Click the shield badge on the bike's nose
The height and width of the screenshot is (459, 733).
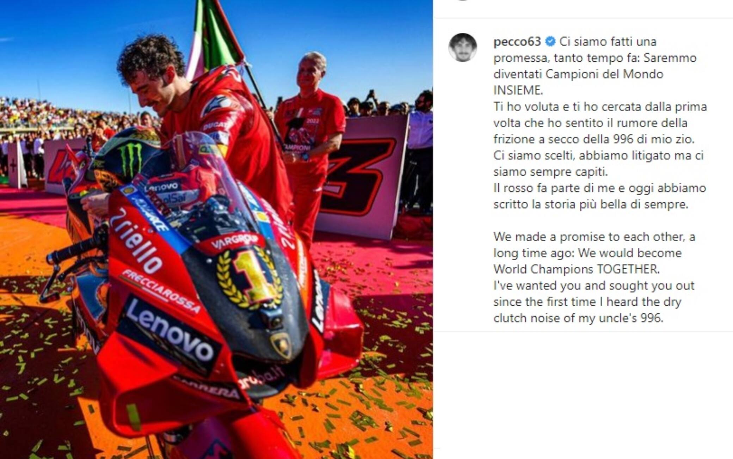coord(281,344)
